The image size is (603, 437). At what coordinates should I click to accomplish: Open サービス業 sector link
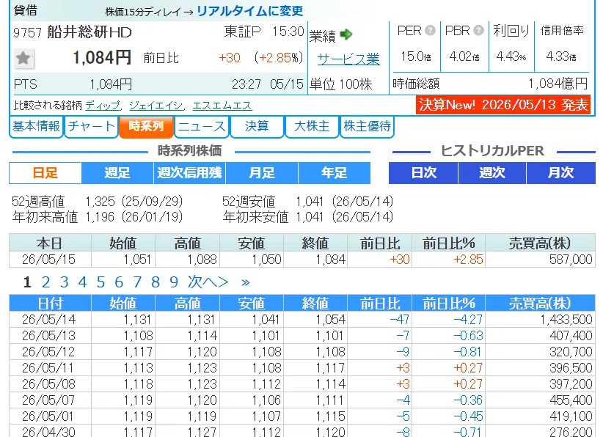click(x=348, y=59)
